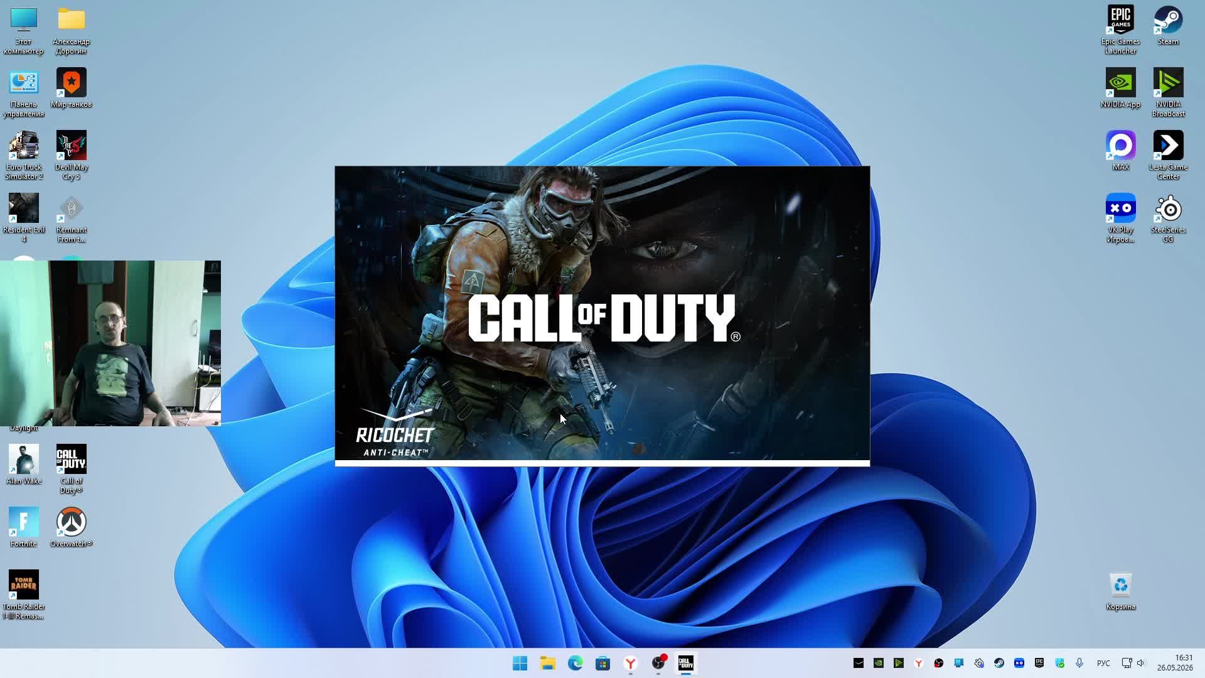Launch Devil May Cry 5 shortcut
This screenshot has height=678, width=1205.
[71, 156]
